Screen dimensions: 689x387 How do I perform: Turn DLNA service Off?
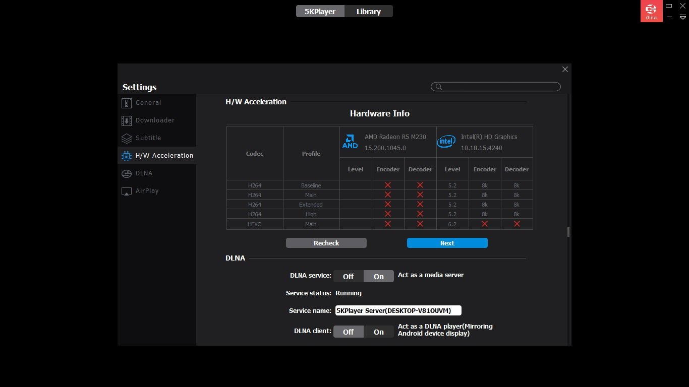point(348,276)
